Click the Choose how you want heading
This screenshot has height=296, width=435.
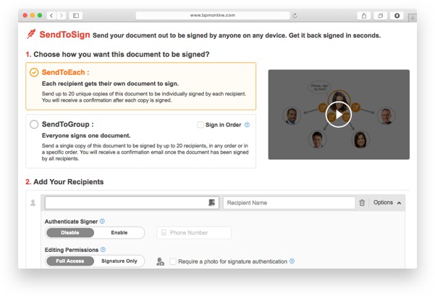click(x=121, y=54)
